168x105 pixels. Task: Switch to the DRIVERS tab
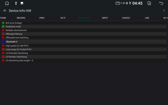pos(21,18)
